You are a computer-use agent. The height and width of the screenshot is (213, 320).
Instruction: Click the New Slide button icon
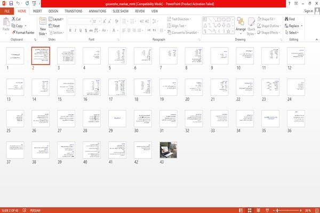[x=43, y=22]
